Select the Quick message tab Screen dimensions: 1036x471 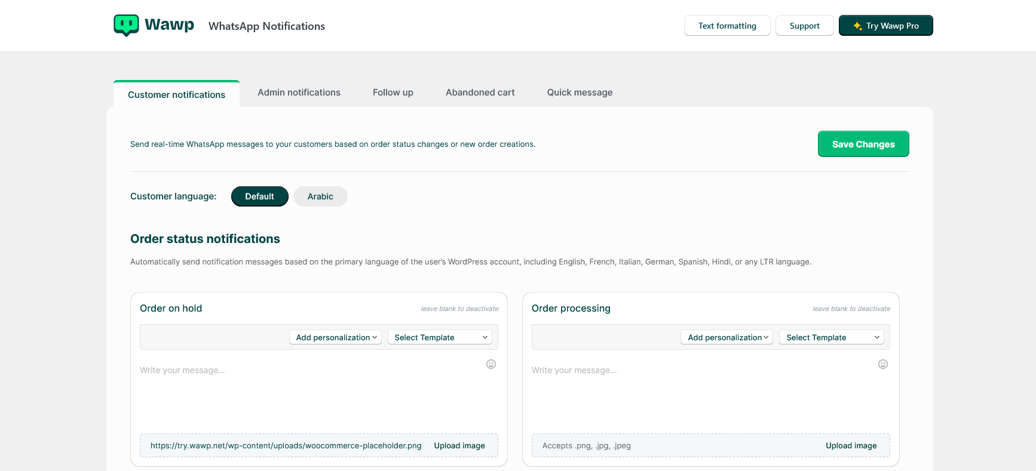[580, 93]
